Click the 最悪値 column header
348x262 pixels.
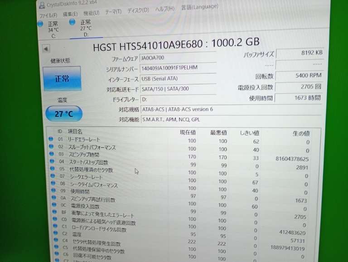pyautogui.click(x=218, y=133)
